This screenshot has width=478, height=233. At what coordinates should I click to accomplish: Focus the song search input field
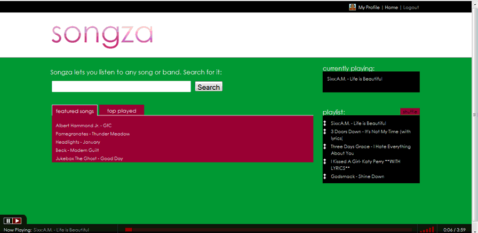pyautogui.click(x=121, y=87)
